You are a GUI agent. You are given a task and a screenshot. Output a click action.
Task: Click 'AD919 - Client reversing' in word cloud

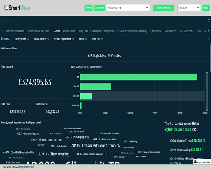coord(54,154)
